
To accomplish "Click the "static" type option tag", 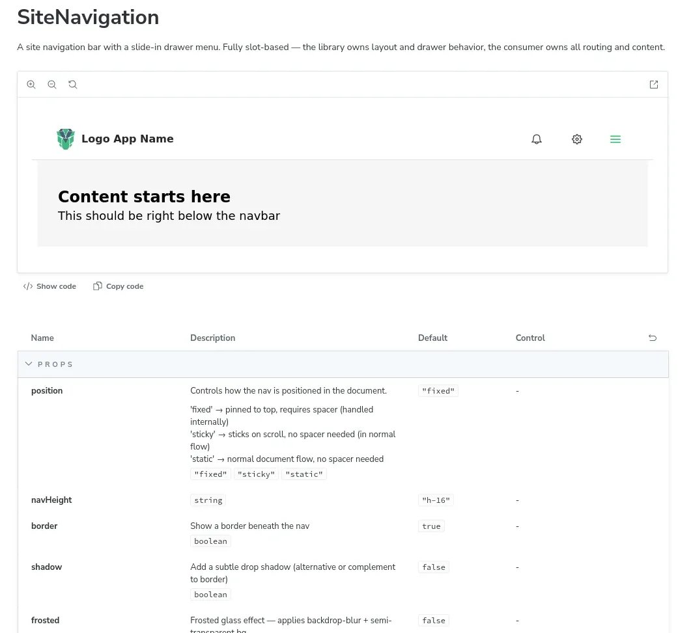I will (304, 474).
